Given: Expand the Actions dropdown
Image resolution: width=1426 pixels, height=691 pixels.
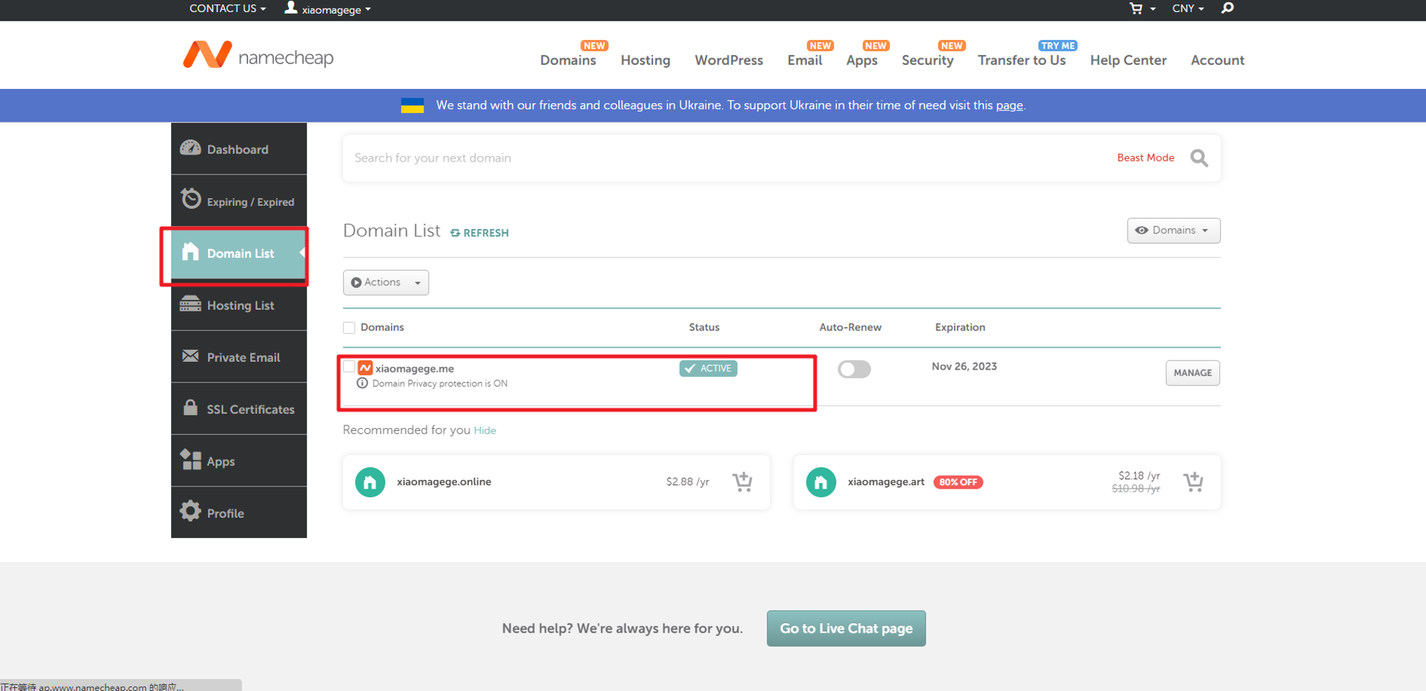Looking at the screenshot, I should click(386, 283).
